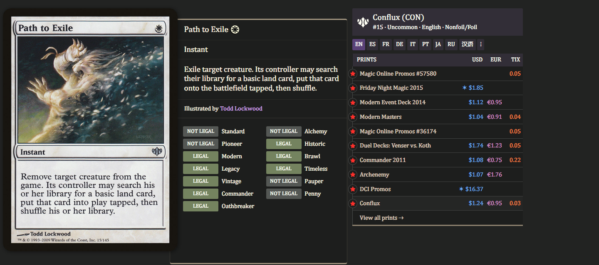Click the LEGAL badge for Vintage
Image resolution: width=599 pixels, height=265 pixels.
pyautogui.click(x=200, y=182)
